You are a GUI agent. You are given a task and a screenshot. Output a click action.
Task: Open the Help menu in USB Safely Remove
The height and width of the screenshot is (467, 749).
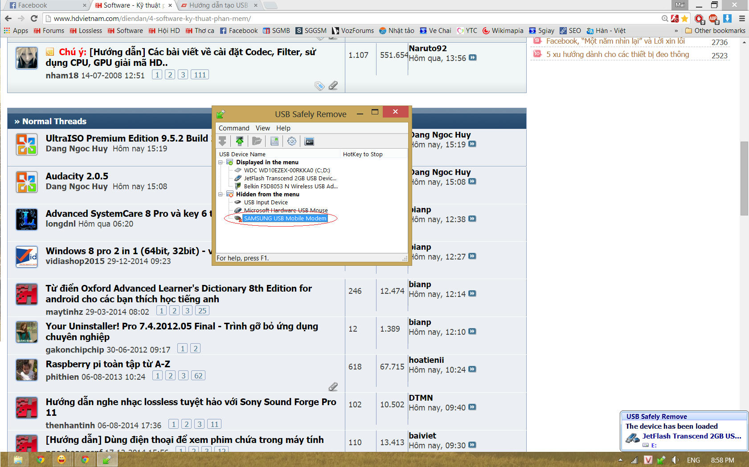(x=283, y=128)
